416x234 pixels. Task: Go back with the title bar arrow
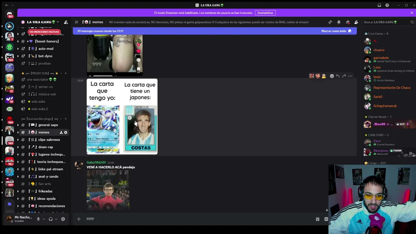(x=7, y=5)
